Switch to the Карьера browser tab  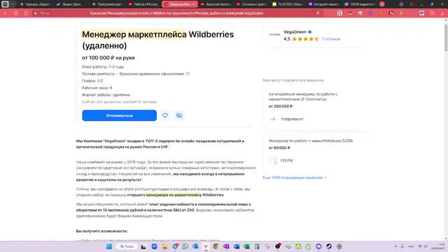click(x=36, y=4)
